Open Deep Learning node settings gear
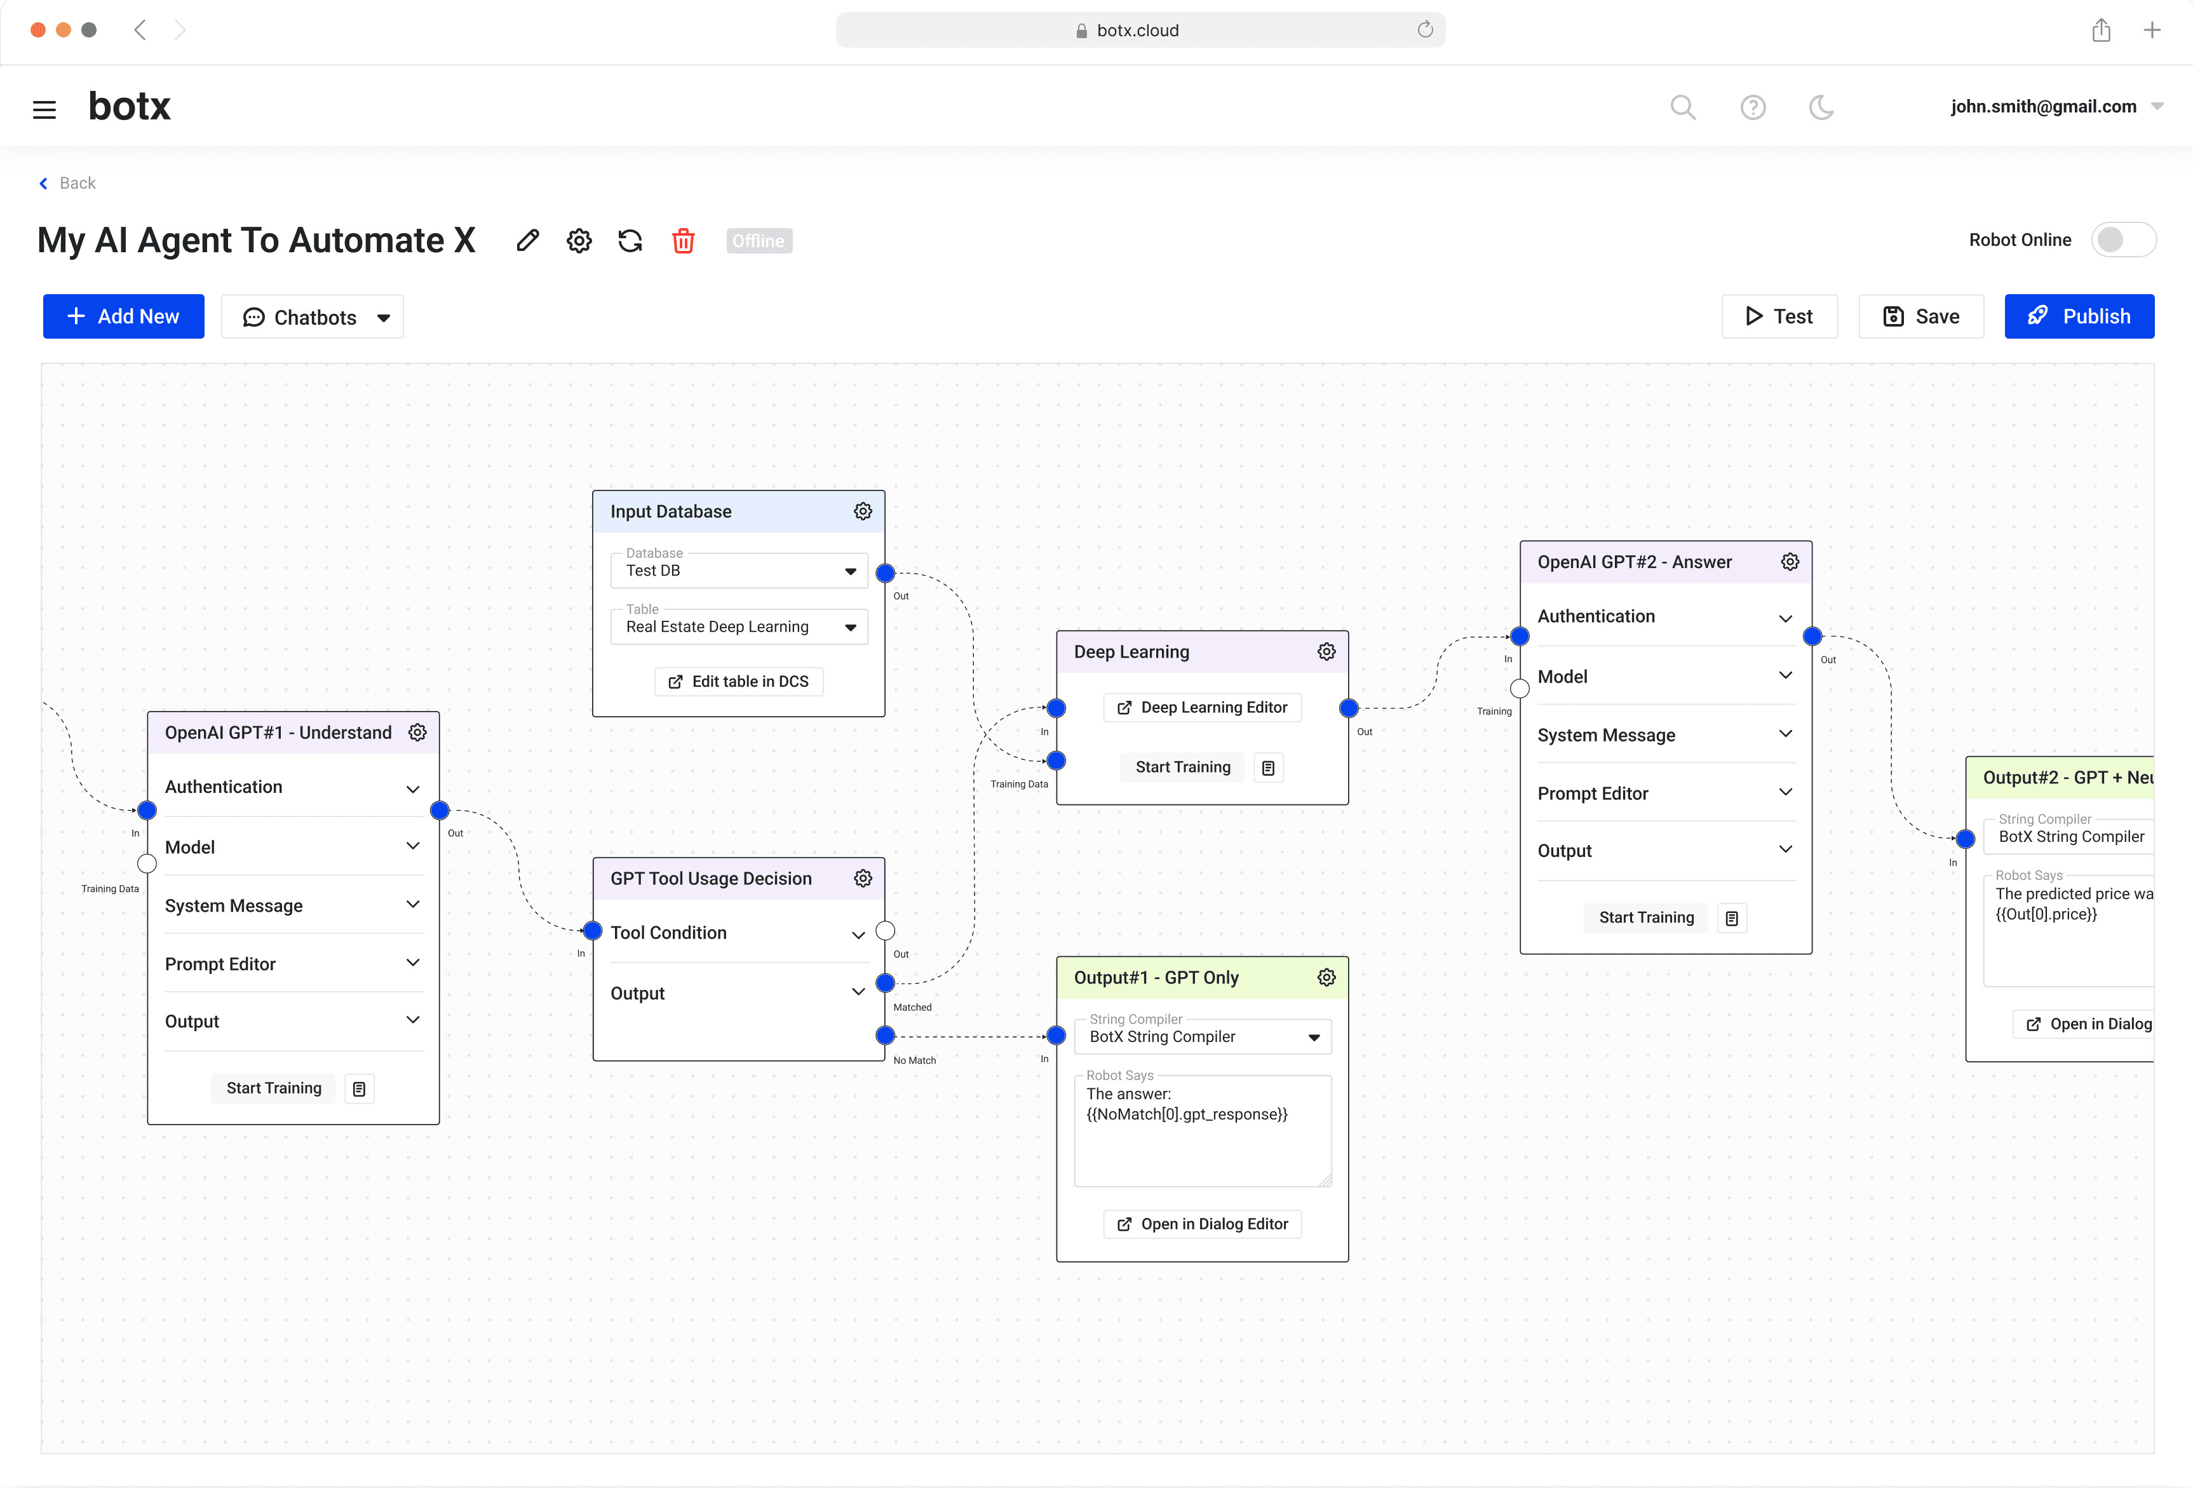Image resolution: width=2193 pixels, height=1488 pixels. click(x=1326, y=651)
